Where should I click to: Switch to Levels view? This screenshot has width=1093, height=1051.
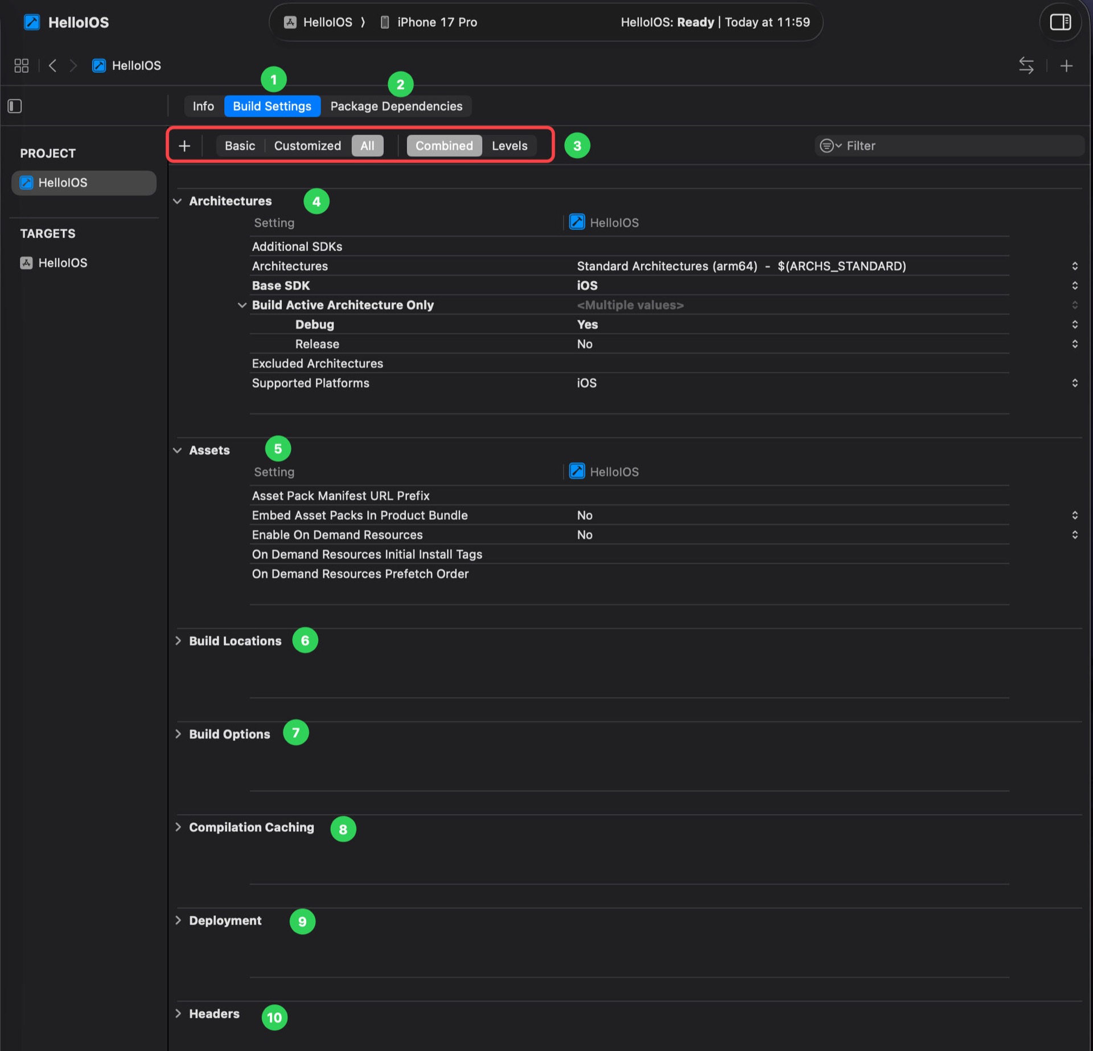point(509,146)
